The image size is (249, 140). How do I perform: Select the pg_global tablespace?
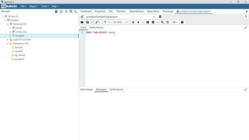pyautogui.click(x=19, y=59)
